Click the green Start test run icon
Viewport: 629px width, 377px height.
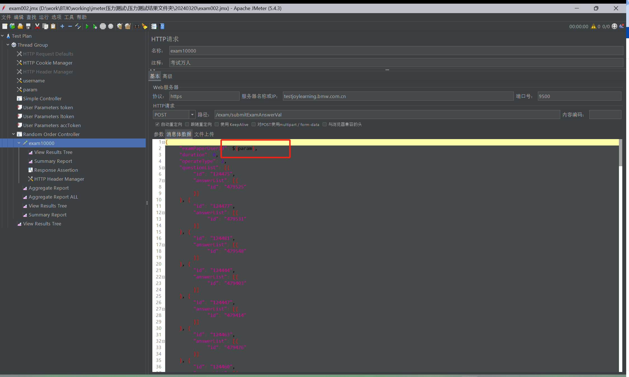coord(87,26)
